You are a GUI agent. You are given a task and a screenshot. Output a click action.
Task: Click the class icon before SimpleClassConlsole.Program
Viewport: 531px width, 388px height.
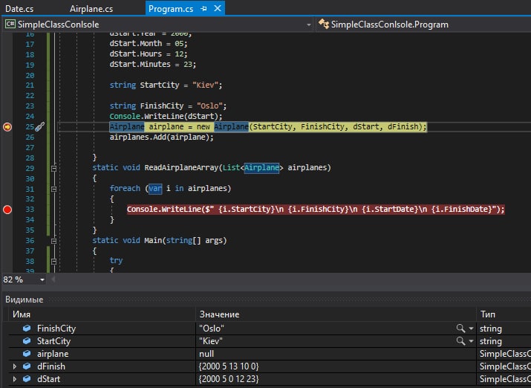pos(323,25)
